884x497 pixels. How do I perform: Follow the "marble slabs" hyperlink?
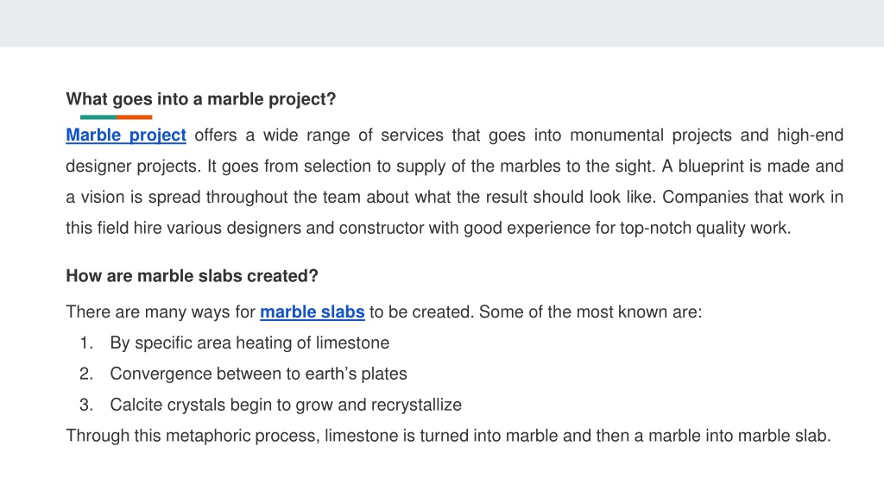click(313, 312)
